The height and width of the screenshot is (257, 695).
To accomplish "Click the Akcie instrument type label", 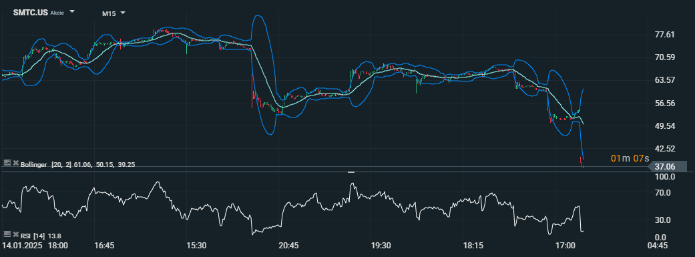I will pyautogui.click(x=57, y=13).
